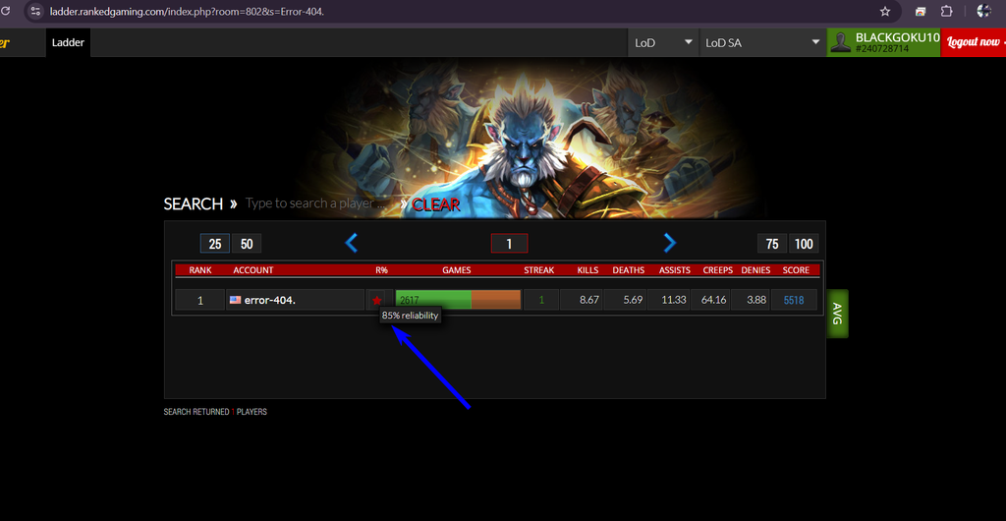Focus the player search input field
The image size is (1006, 521).
[321, 203]
